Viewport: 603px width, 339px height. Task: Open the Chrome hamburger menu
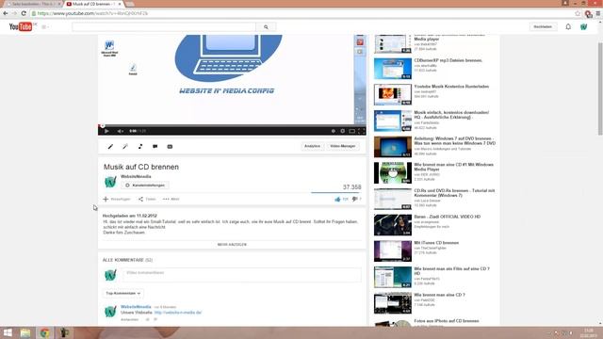[598, 13]
